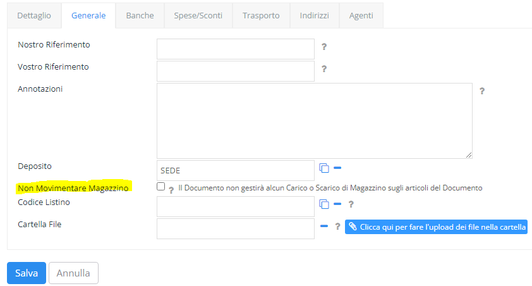Screen dimensions: 532x286
Task: Click the Salva button
Action: pyautogui.click(x=27, y=273)
